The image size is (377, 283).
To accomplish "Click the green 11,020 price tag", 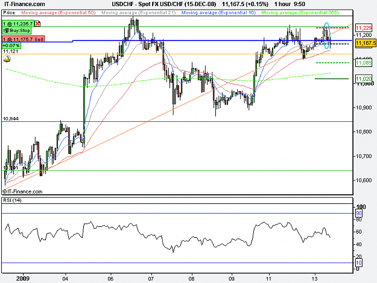I will [364, 78].
